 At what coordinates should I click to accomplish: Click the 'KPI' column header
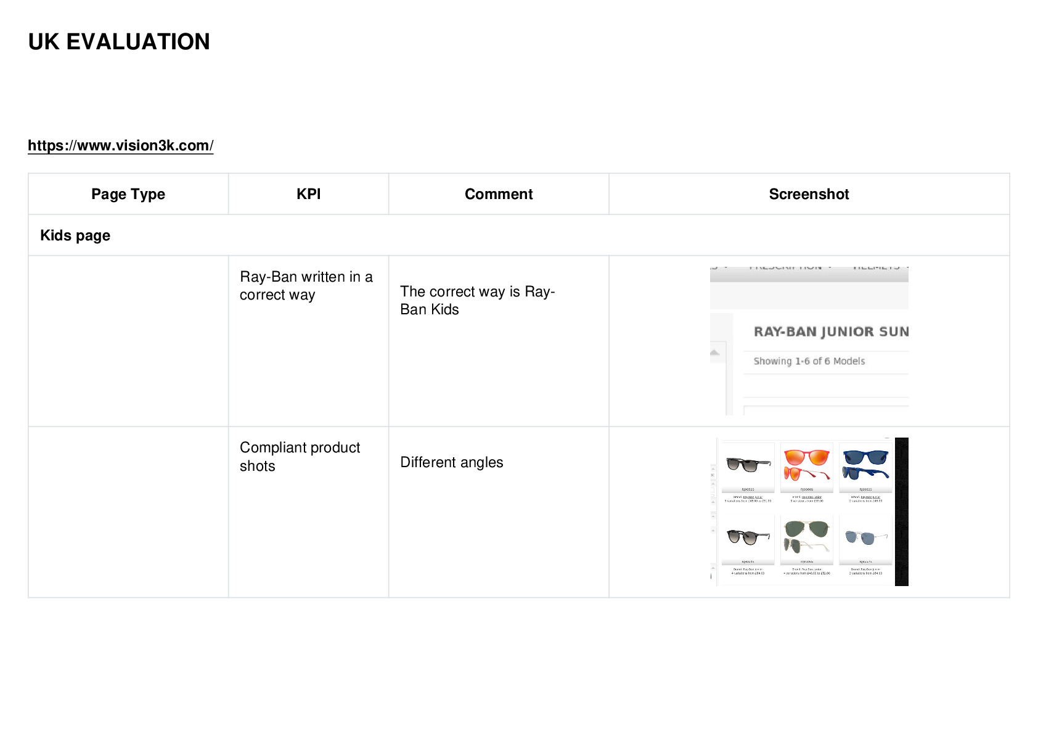(x=308, y=194)
